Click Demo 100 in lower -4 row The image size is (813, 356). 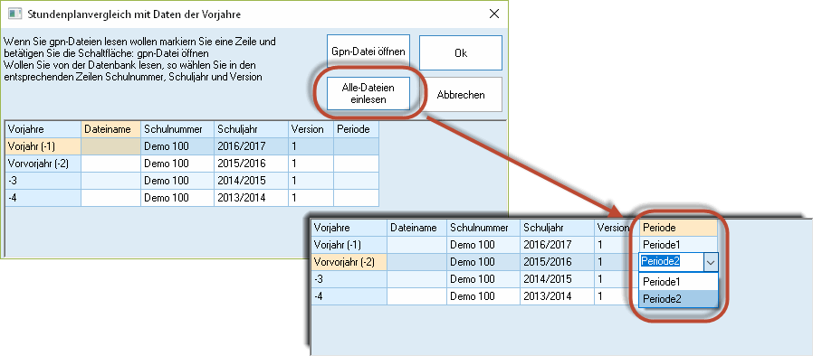click(x=483, y=296)
